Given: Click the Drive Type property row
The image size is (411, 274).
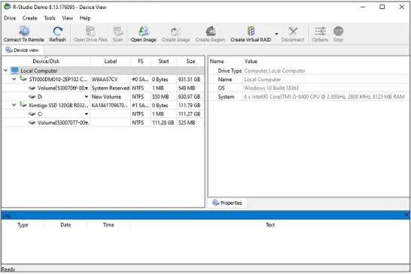Looking at the screenshot, I should tap(309, 71).
